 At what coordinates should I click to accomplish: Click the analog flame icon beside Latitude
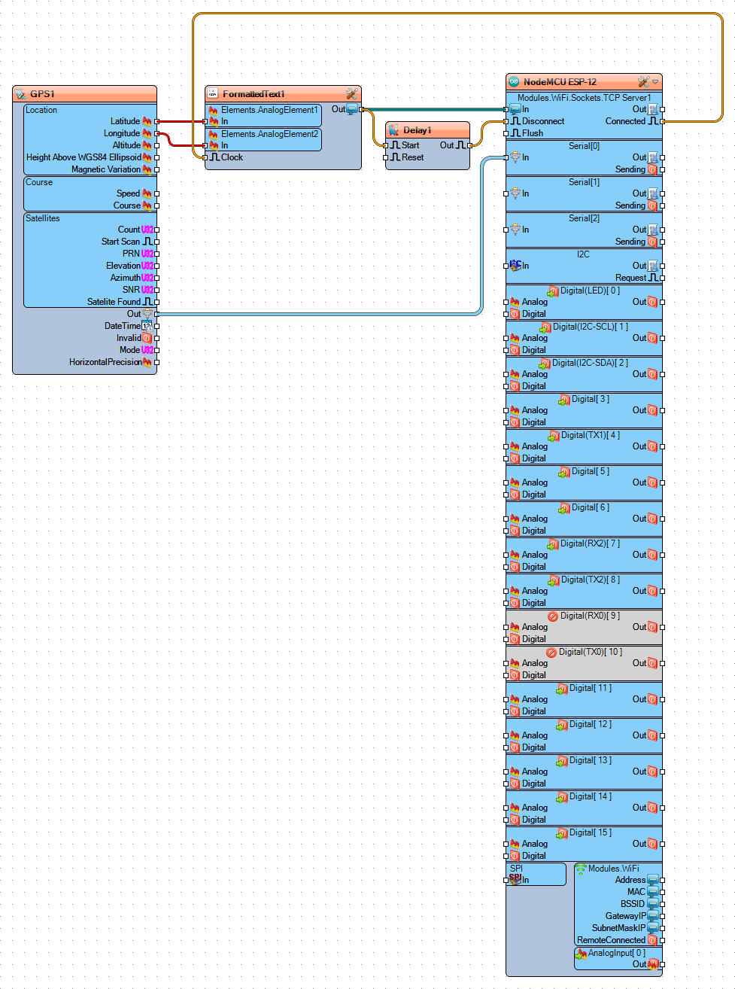pos(147,120)
